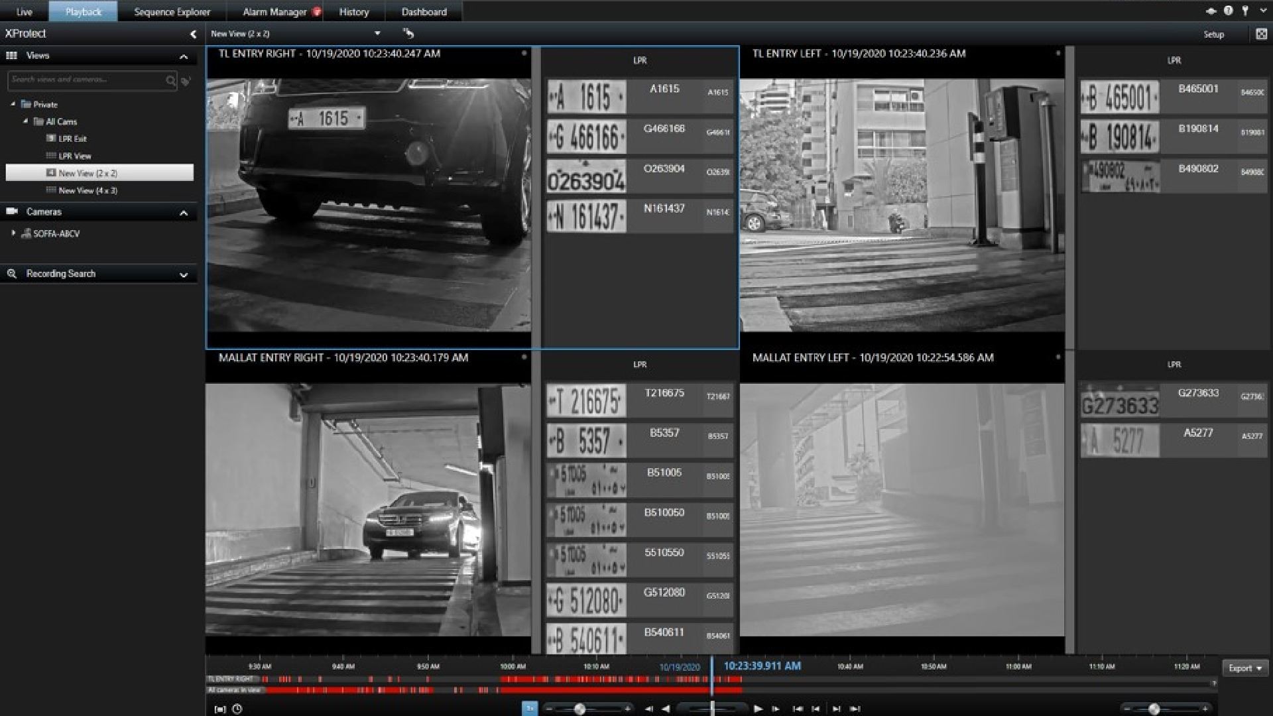Play reverse on the timeline

coord(666,709)
